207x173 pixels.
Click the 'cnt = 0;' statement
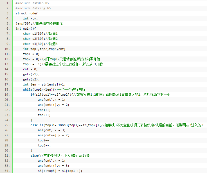30,69
